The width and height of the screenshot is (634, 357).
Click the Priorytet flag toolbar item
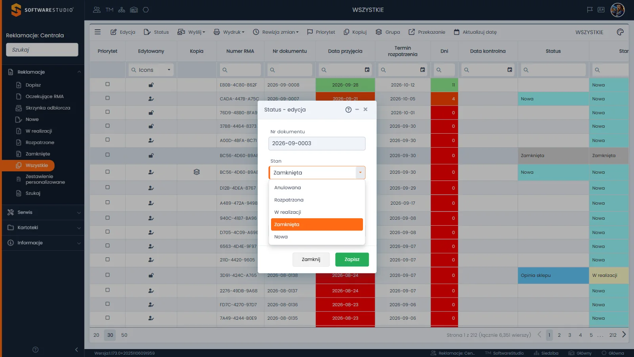coord(321,32)
